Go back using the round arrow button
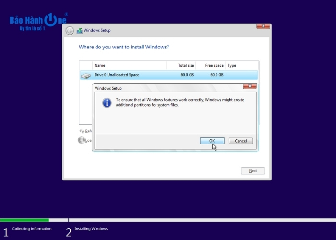The height and width of the screenshot is (240, 336). 70,31
